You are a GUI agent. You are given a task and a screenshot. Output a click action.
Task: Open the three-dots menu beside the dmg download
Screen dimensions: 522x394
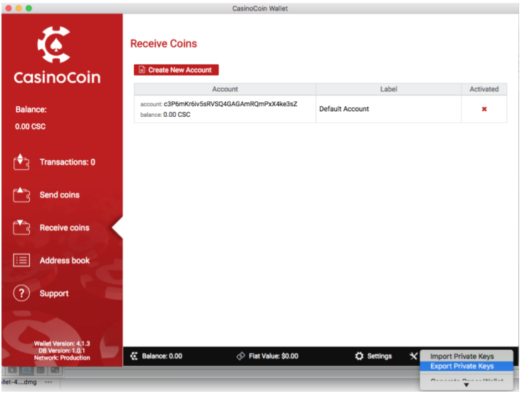coord(48,382)
